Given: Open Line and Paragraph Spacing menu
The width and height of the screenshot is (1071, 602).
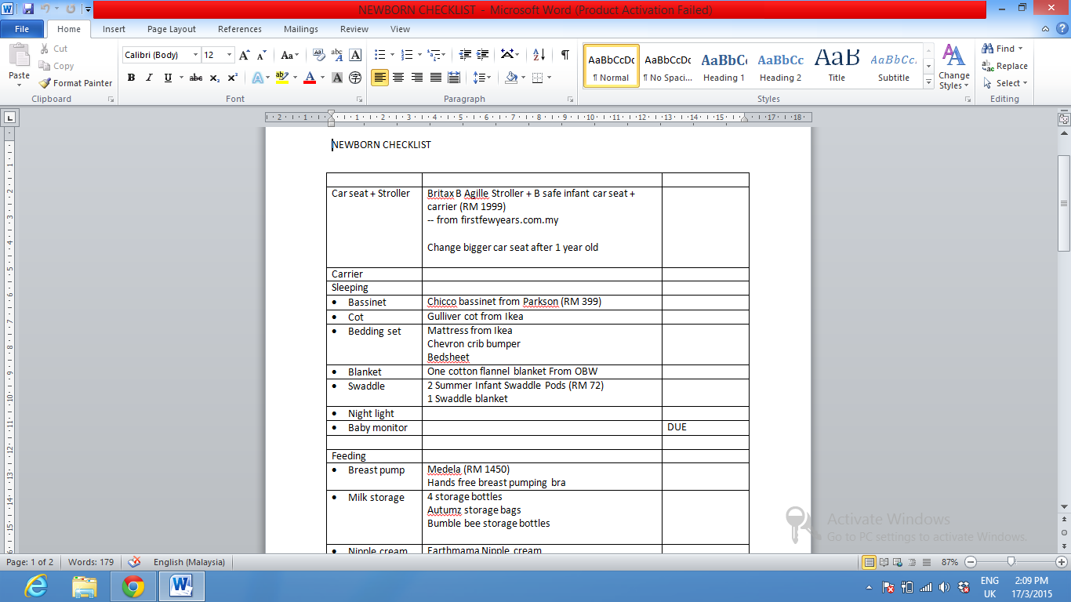Looking at the screenshot, I should tap(482, 78).
